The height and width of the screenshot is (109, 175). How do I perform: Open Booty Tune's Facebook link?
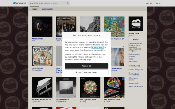132,56
